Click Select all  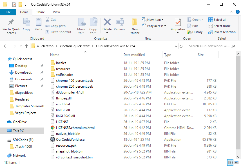point(217,20)
